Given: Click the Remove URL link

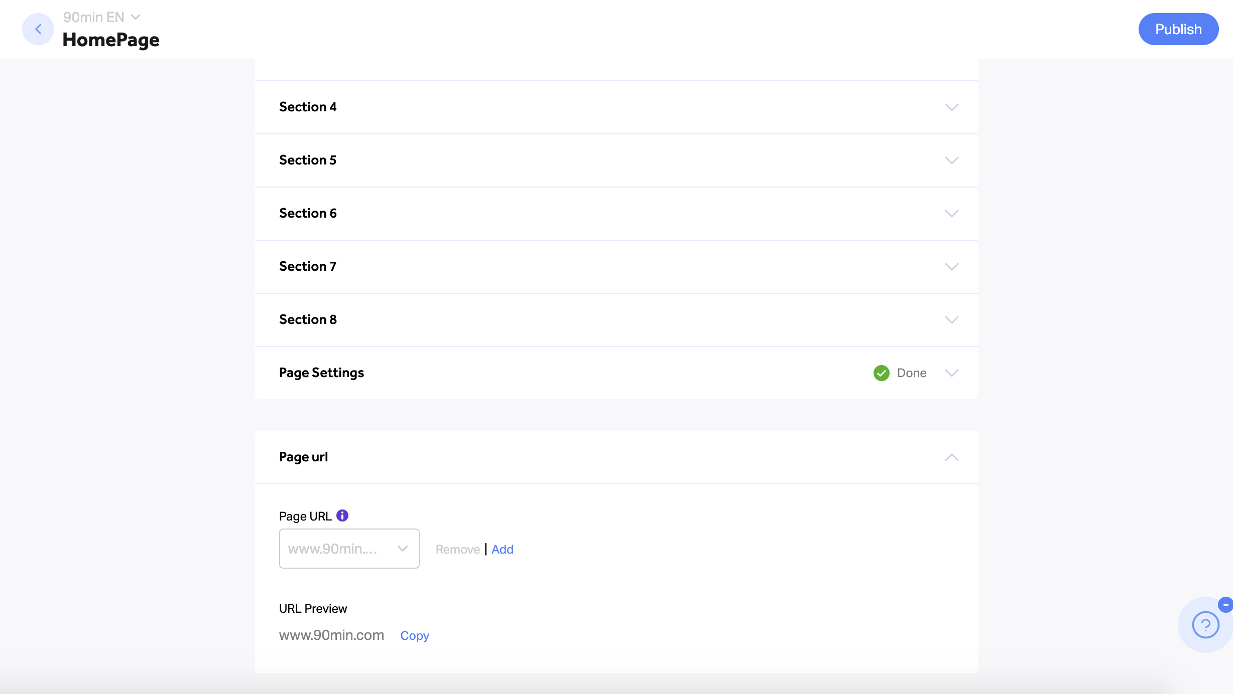Looking at the screenshot, I should pyautogui.click(x=458, y=550).
